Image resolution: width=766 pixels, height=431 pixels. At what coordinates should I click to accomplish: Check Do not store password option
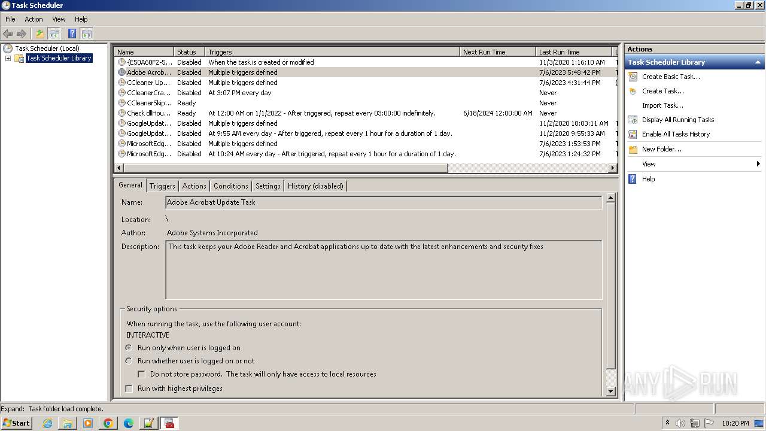coord(142,374)
